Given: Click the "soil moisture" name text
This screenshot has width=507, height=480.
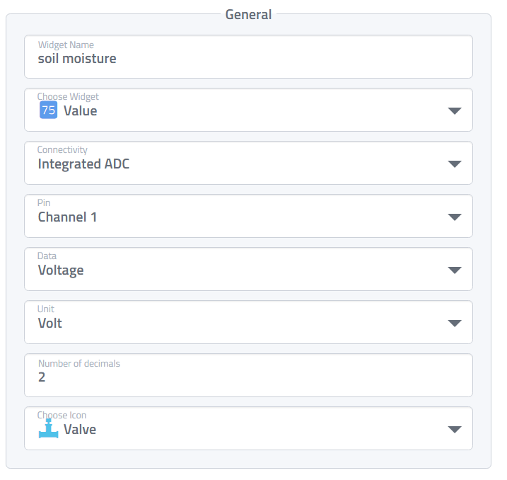Looking at the screenshot, I should (x=77, y=59).
